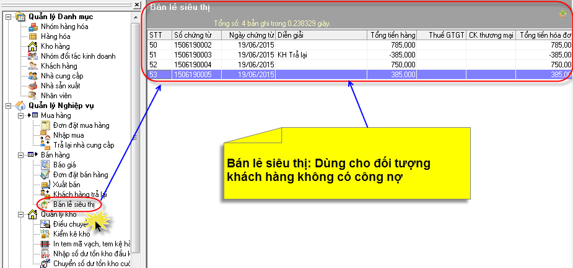Click the Tổng tiền hàng column header

392,35
